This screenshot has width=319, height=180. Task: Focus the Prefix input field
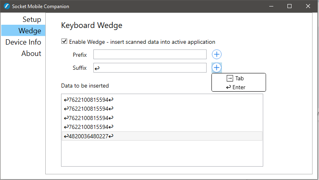coord(150,54)
